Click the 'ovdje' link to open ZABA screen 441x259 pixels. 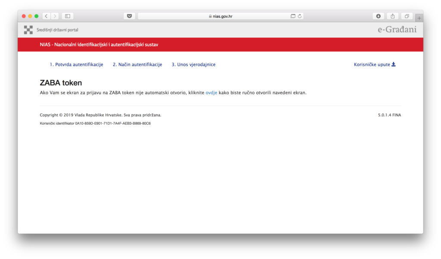[x=211, y=92]
